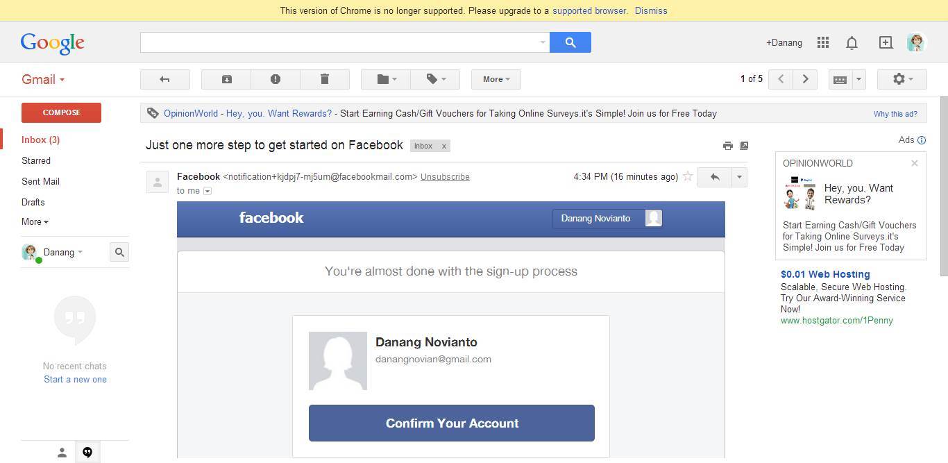Open Settings gear menu
The image size is (948, 463).
(902, 79)
